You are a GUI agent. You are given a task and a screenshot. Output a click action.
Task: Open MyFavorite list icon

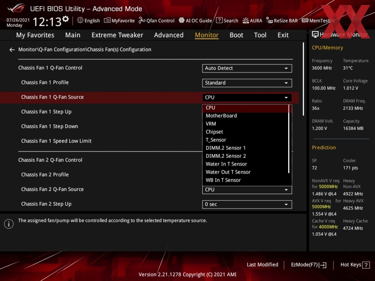tap(107, 20)
